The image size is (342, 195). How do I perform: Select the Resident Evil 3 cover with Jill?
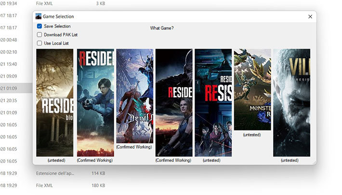(174, 103)
